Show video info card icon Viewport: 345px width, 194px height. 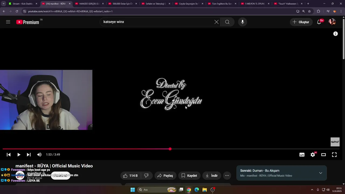coord(336,34)
